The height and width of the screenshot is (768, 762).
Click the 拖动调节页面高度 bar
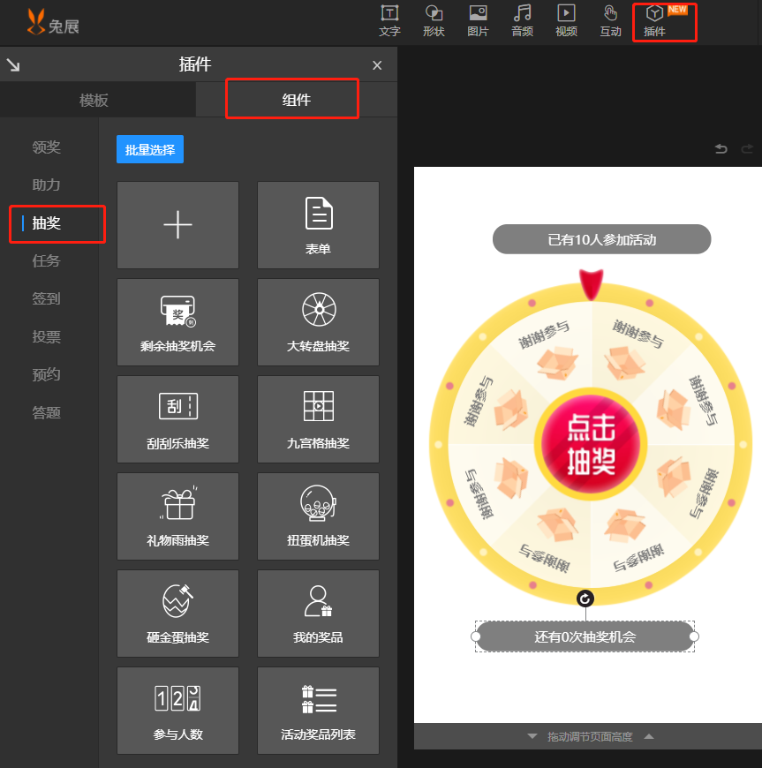click(x=590, y=736)
